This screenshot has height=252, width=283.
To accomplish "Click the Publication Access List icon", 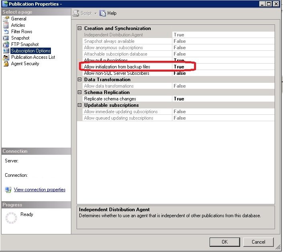I will click(x=6, y=57).
